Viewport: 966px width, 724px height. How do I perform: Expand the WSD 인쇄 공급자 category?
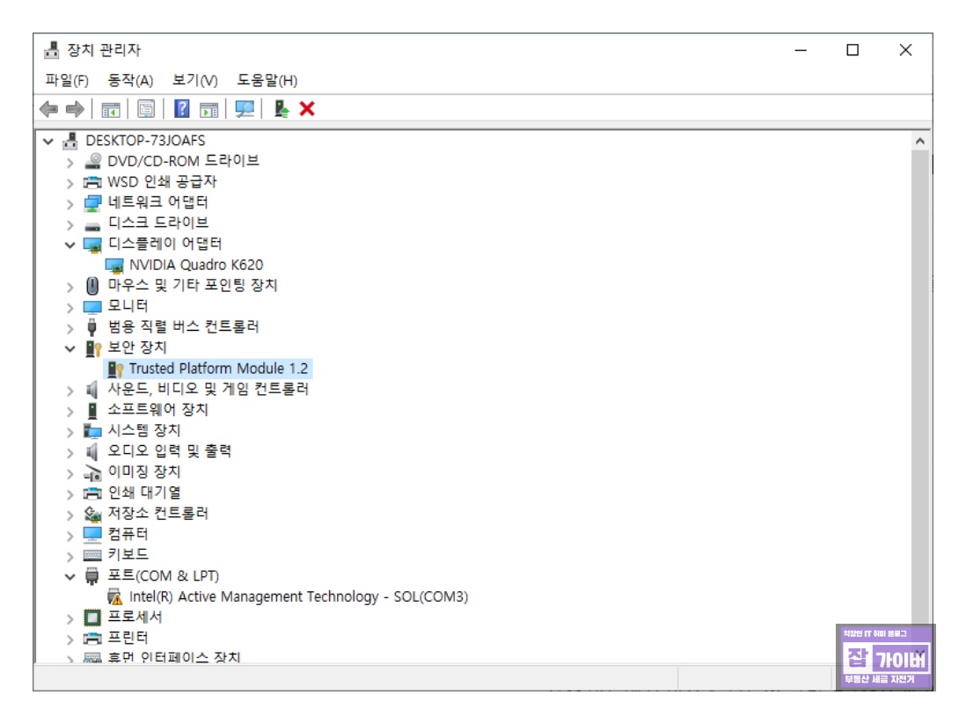70,184
